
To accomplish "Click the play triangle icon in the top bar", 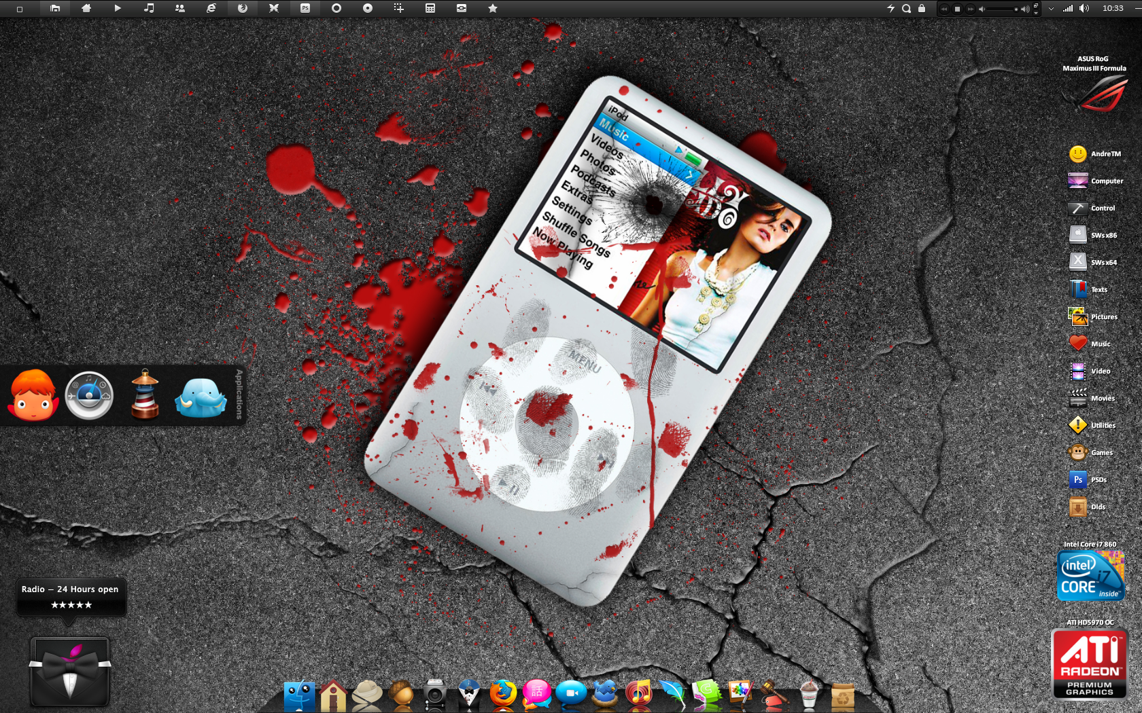I will (118, 8).
